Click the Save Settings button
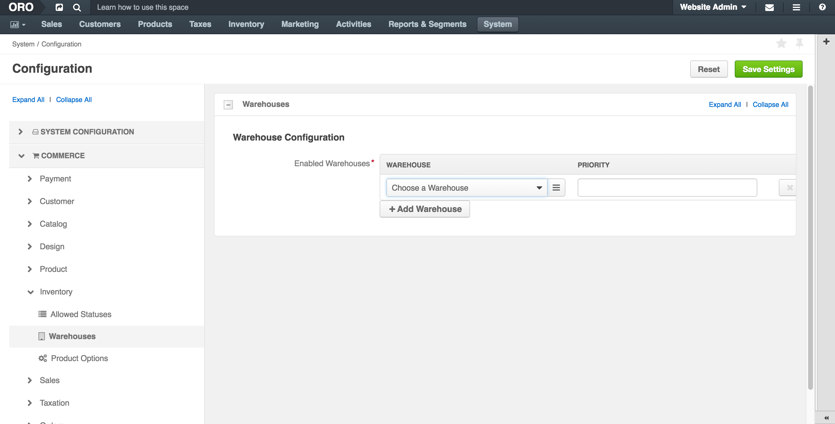Viewport: 835px width, 424px height. 768,69
